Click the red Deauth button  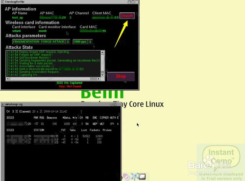(x=127, y=16)
